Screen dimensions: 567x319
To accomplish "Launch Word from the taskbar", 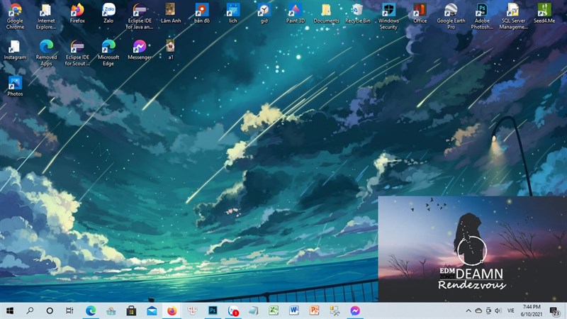I will point(294,310).
